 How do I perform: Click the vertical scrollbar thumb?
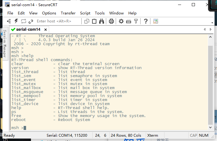click(x=210, y=85)
